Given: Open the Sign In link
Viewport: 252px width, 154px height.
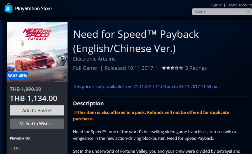Looking at the screenshot, I should click(217, 5).
